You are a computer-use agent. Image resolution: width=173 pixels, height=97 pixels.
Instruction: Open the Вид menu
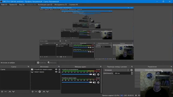pyautogui.click(x=22, y=5)
